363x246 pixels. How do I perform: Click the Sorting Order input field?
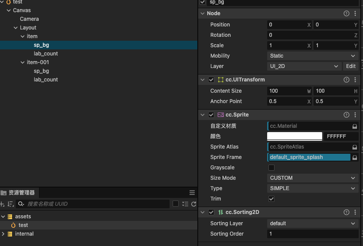[313, 234]
